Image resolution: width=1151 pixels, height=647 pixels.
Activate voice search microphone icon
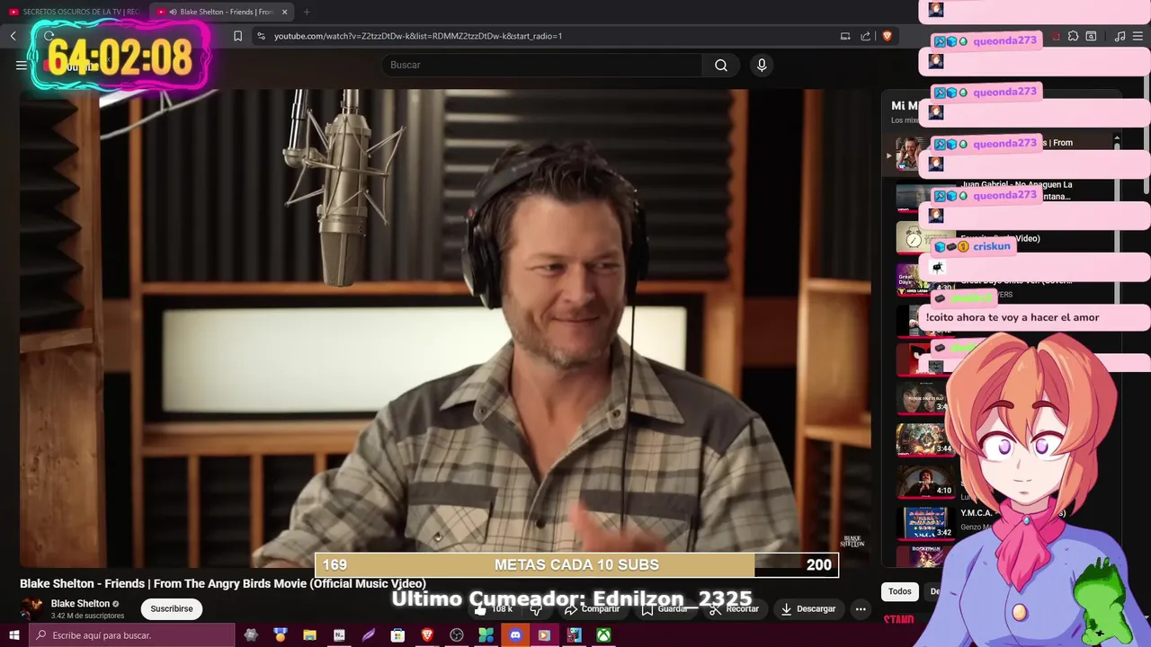(762, 65)
